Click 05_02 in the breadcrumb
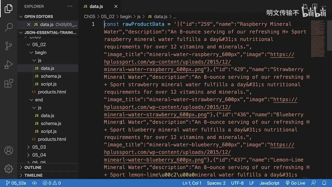This screenshot has width=332, height=187. coord(108,17)
